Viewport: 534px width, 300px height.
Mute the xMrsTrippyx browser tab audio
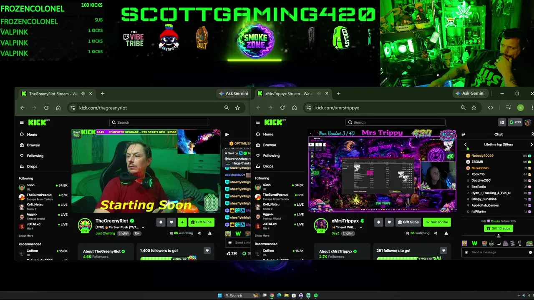pyautogui.click(x=319, y=94)
